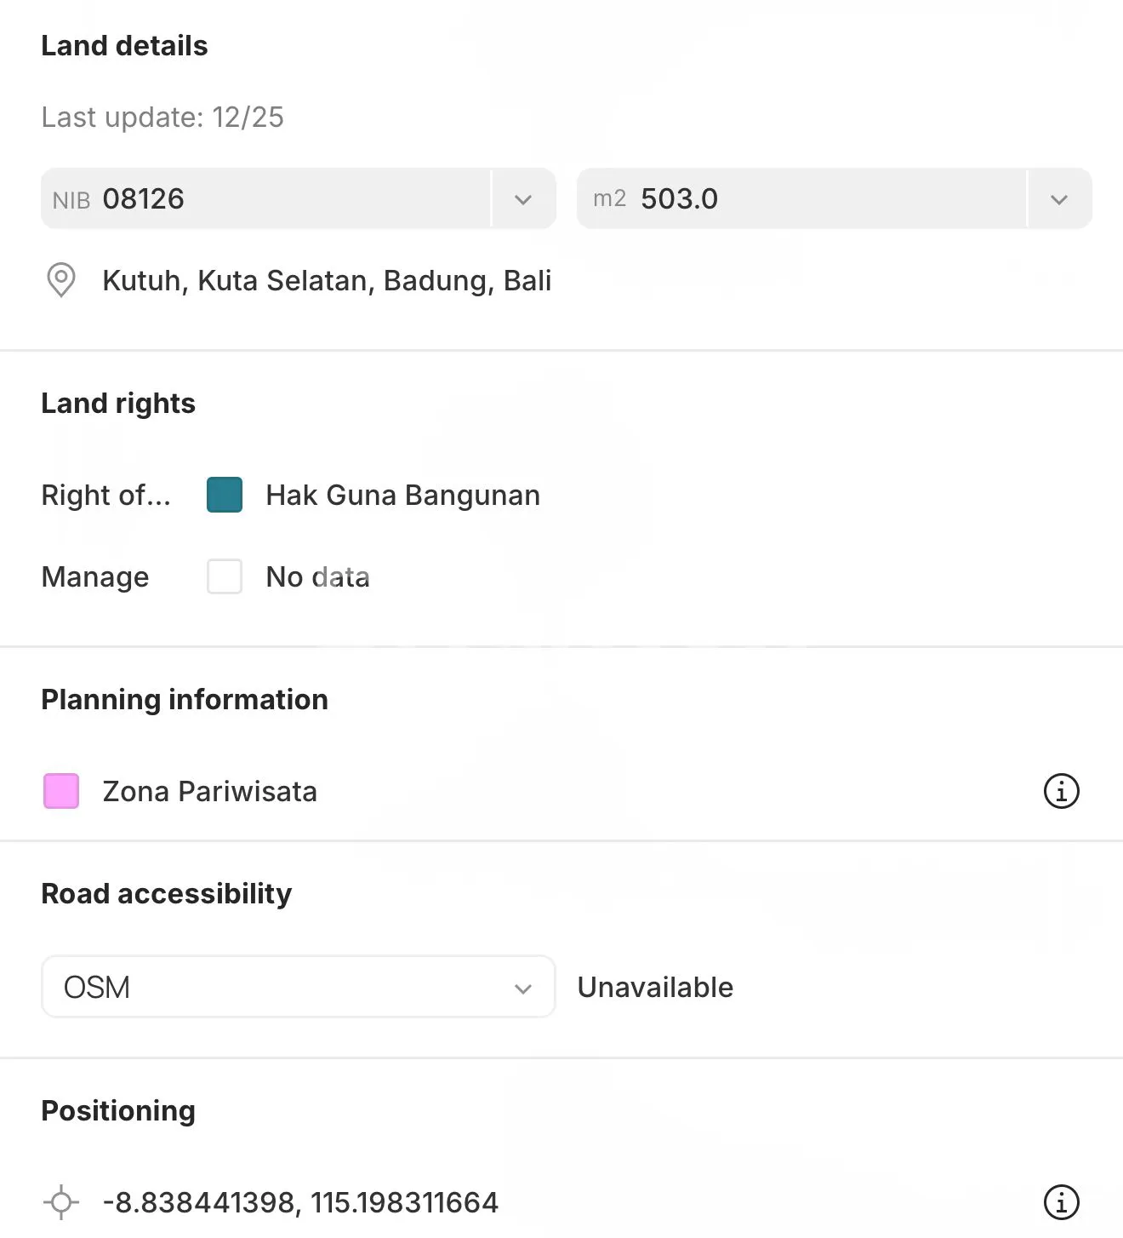
Task: Expand the m2 area dropdown chevron
Action: pyautogui.click(x=1059, y=199)
